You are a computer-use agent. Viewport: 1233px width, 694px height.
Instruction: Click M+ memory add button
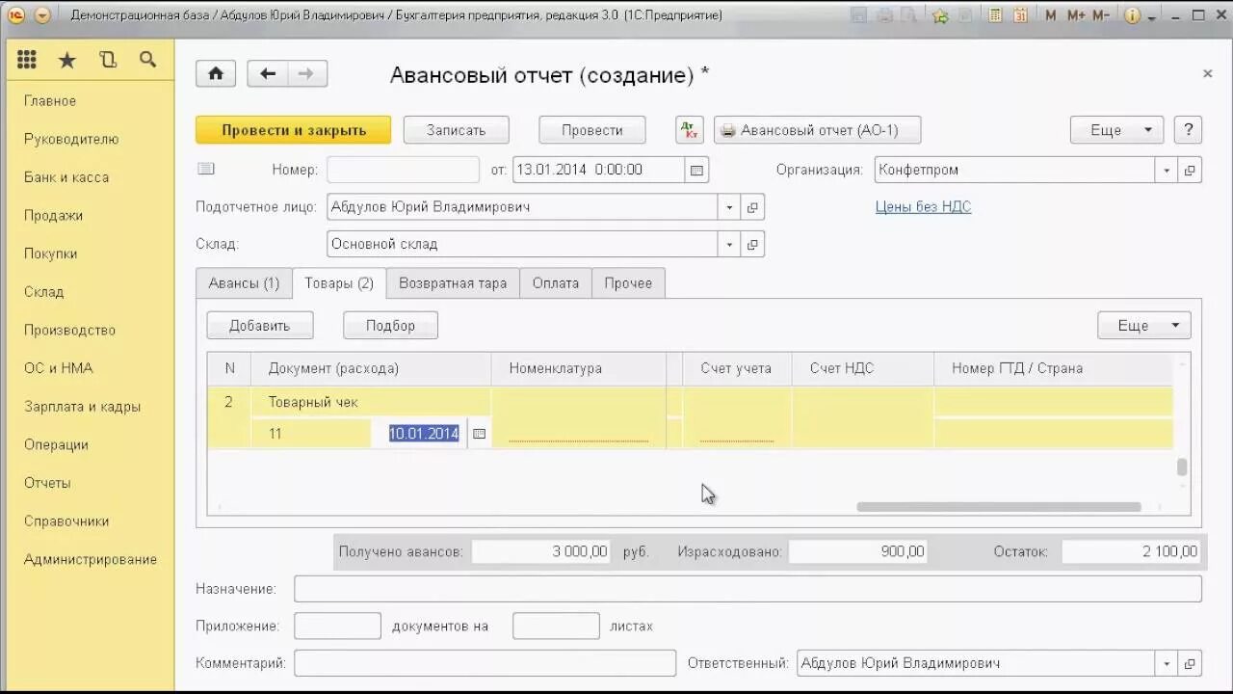[x=1076, y=15]
